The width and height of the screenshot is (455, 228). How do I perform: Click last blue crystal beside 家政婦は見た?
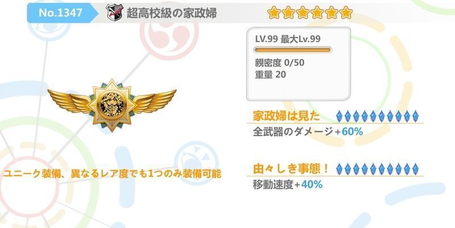(x=415, y=116)
